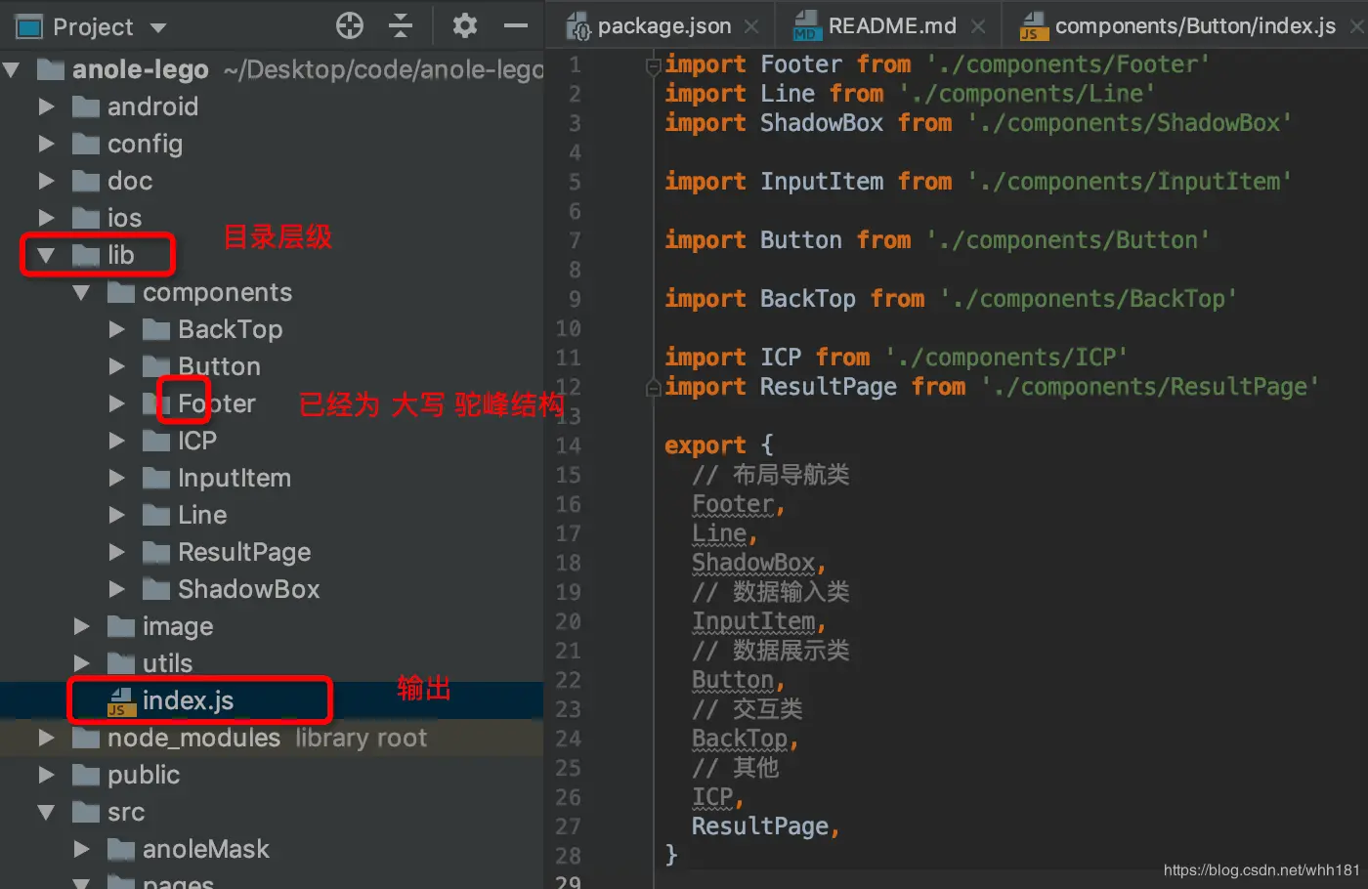Click the config folder icon

click(x=86, y=144)
